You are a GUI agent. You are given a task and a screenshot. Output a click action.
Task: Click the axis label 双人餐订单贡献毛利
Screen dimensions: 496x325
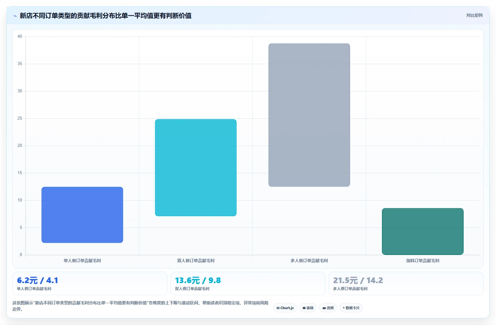[x=196, y=261]
